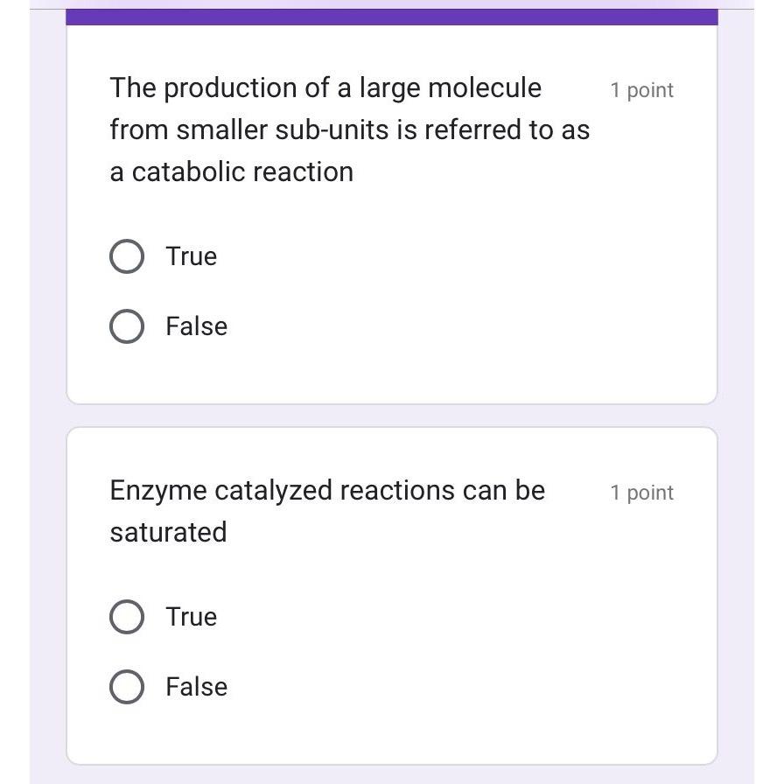Choose False radio for enzyme saturation question
This screenshot has height=784, width=784.
127,687
